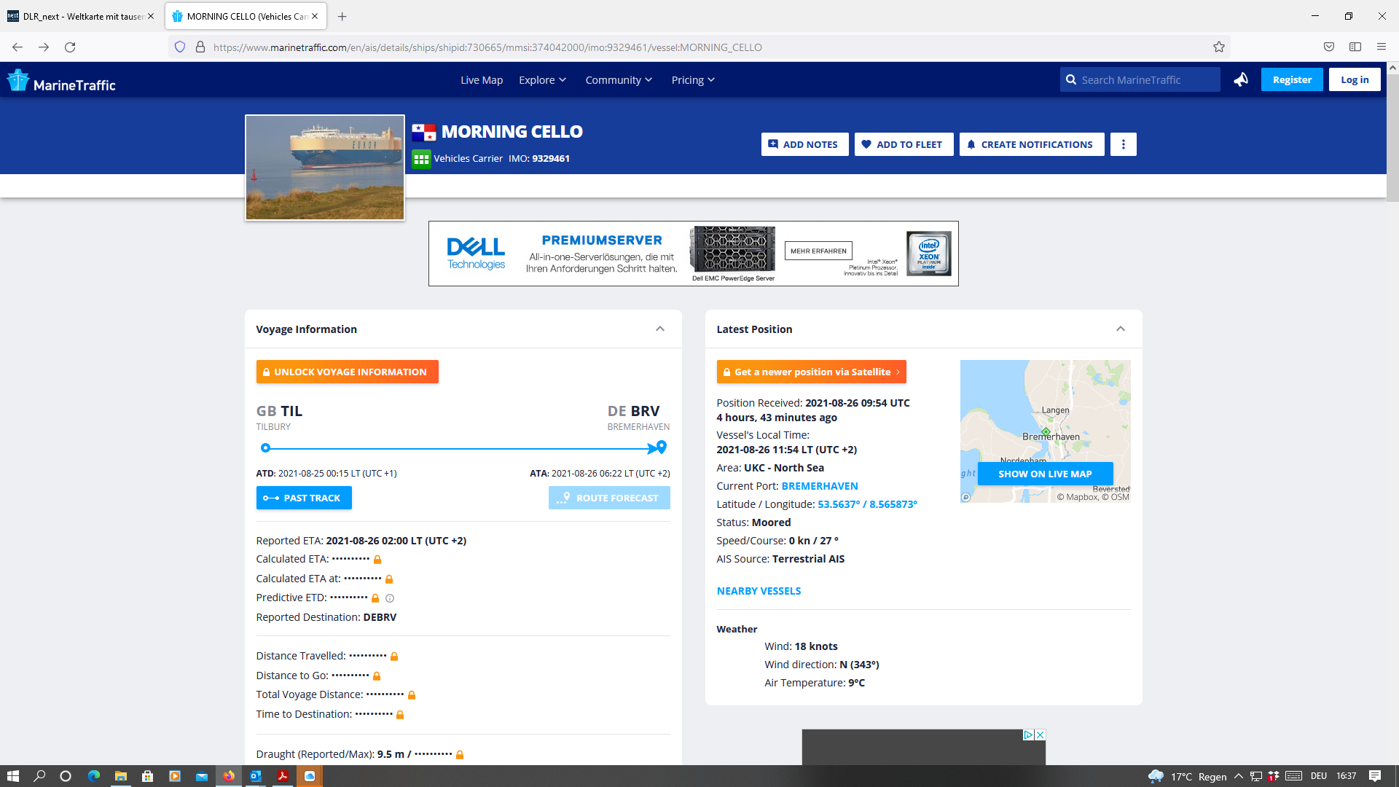1399x787 pixels.
Task: Close the DLR_next tab
Action: click(151, 16)
